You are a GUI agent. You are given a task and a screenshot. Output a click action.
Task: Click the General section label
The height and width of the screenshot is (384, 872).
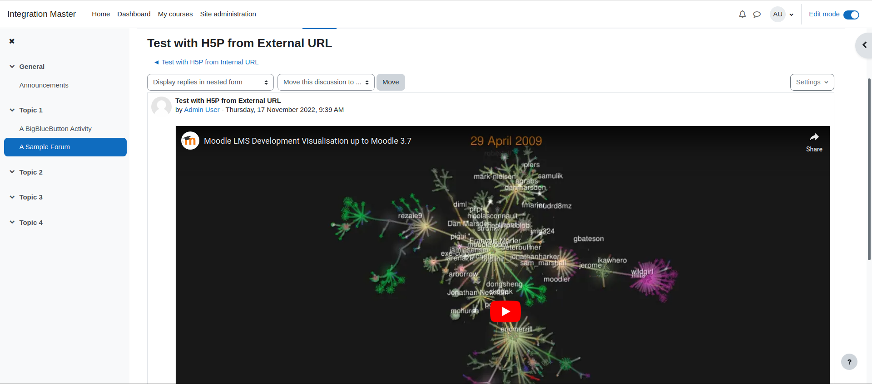tap(32, 67)
